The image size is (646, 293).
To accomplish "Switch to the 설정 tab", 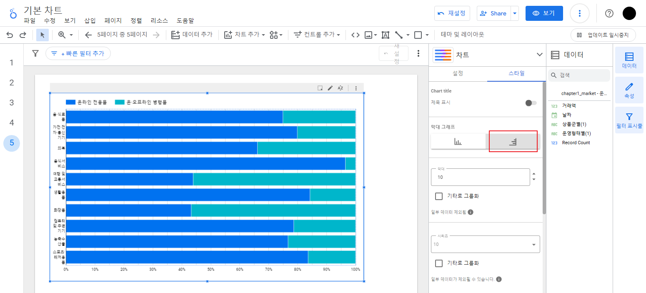I will tap(458, 73).
